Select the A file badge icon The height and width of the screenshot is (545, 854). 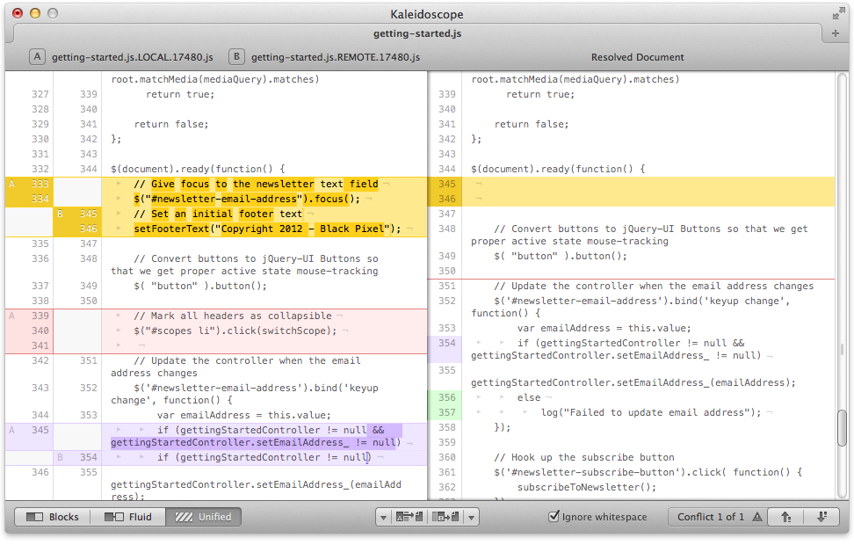(37, 56)
